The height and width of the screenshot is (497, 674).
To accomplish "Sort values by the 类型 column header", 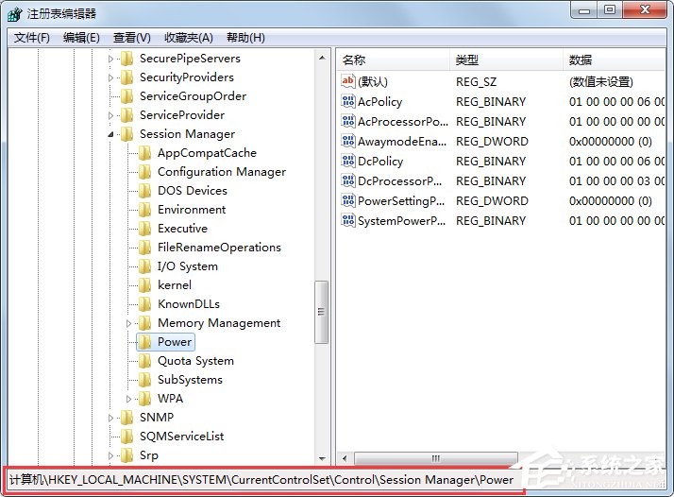I will click(506, 60).
